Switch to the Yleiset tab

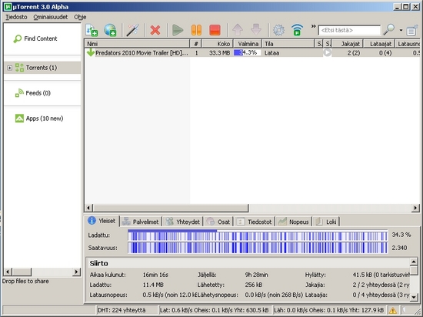(102, 221)
